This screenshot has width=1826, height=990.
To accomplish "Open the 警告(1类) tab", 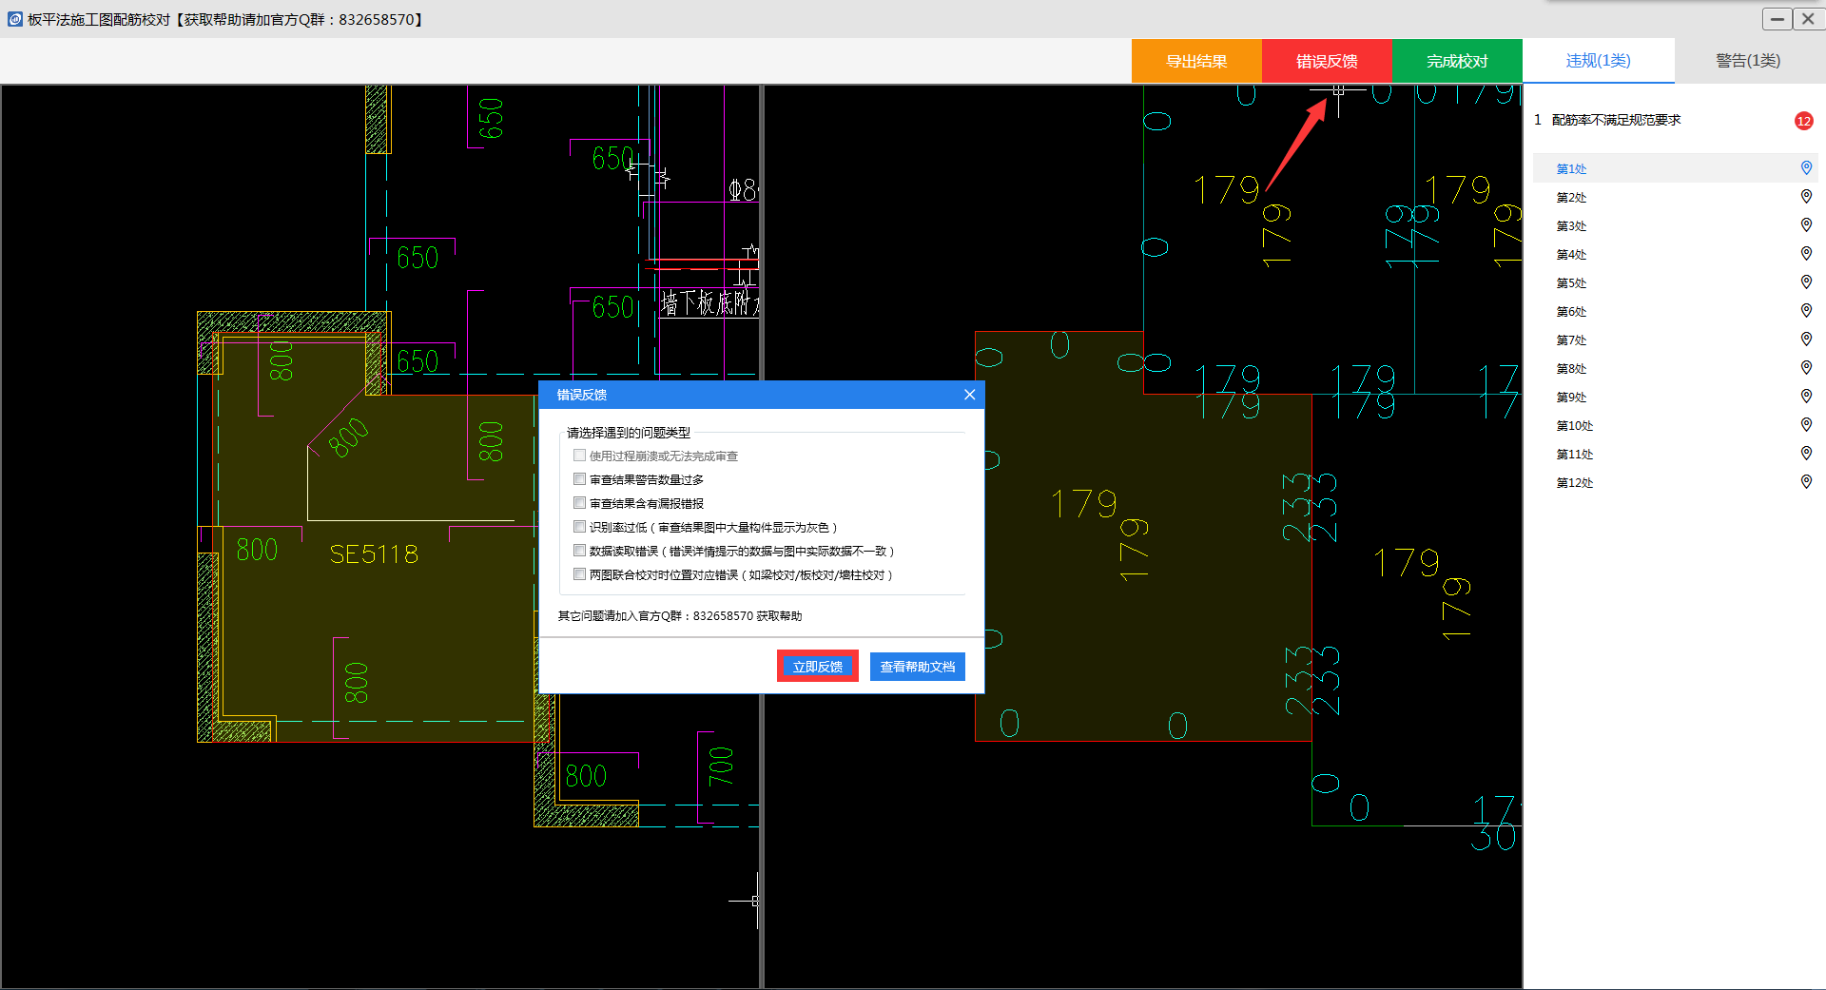I will (1748, 61).
